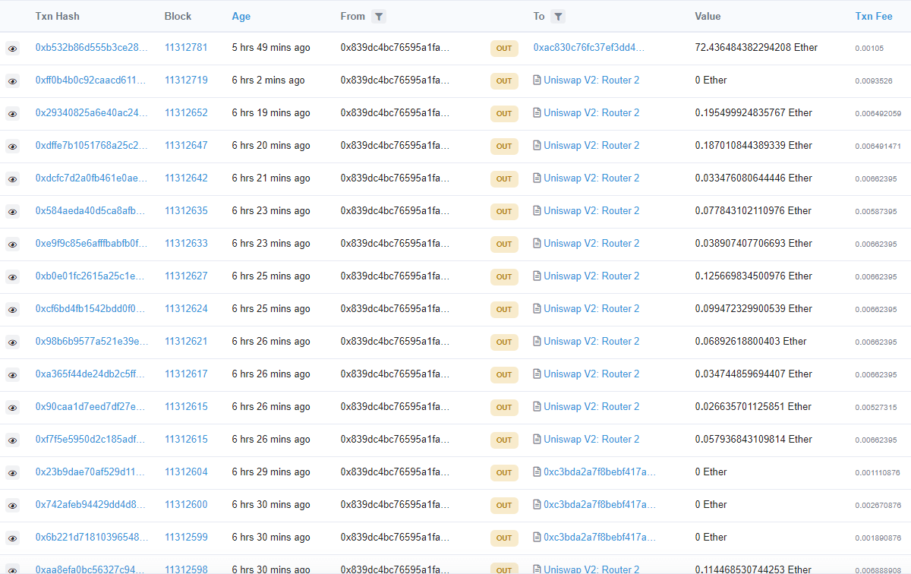The image size is (911, 574).
Task: Click eye icon for transaction 0xb532b86d555b3ce28
Action: click(12, 49)
